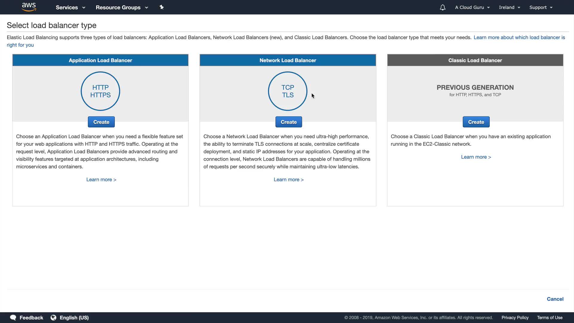Open the Privacy Policy footer link
The height and width of the screenshot is (323, 574).
515,318
